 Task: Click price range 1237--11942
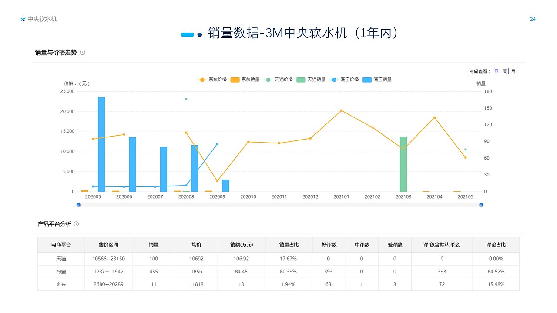(108, 272)
